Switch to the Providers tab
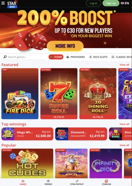The width and height of the screenshot is (132, 186). click(x=76, y=57)
